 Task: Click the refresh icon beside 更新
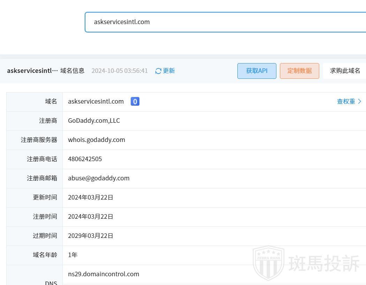158,71
